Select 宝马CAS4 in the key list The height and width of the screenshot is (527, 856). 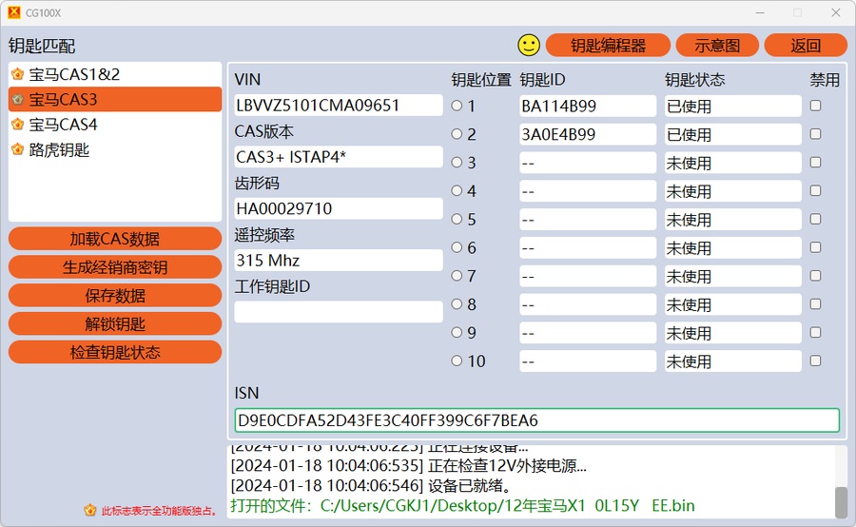tap(63, 125)
